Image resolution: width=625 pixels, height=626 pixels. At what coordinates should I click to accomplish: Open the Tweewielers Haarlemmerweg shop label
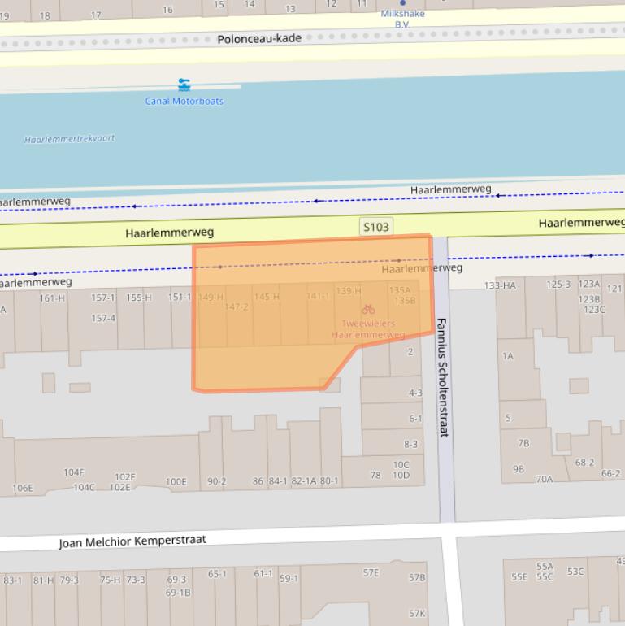368,328
